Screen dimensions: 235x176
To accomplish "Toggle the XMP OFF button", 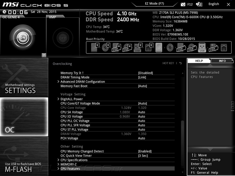I will point(63,38).
